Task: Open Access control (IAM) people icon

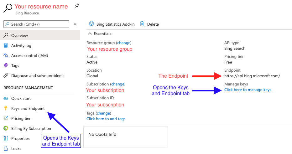Action: click(x=6, y=55)
